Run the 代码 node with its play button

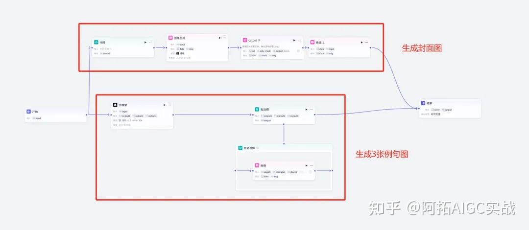tap(145, 43)
